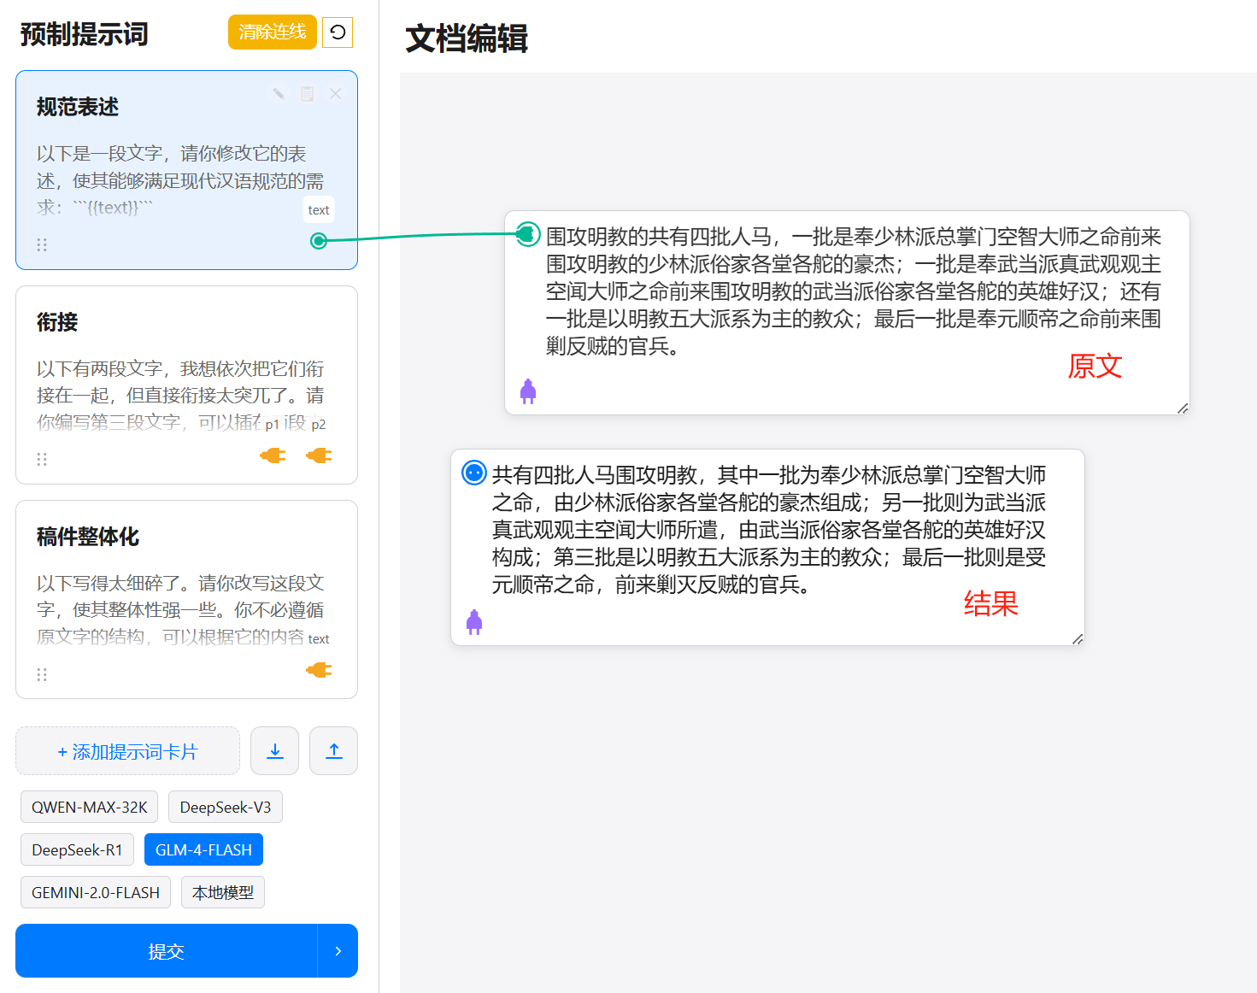Click the upload arrow icon button
Image resolution: width=1257 pixels, height=993 pixels.
333,751
